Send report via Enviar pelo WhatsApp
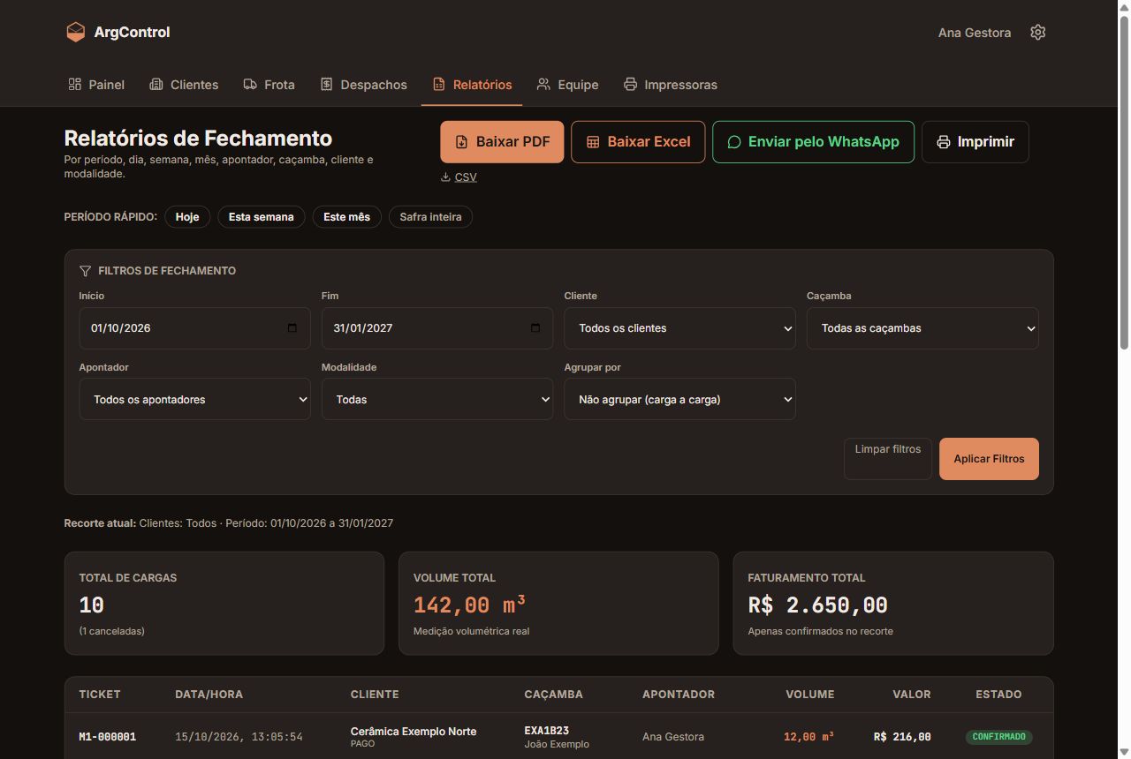This screenshot has width=1131, height=759. 813,142
